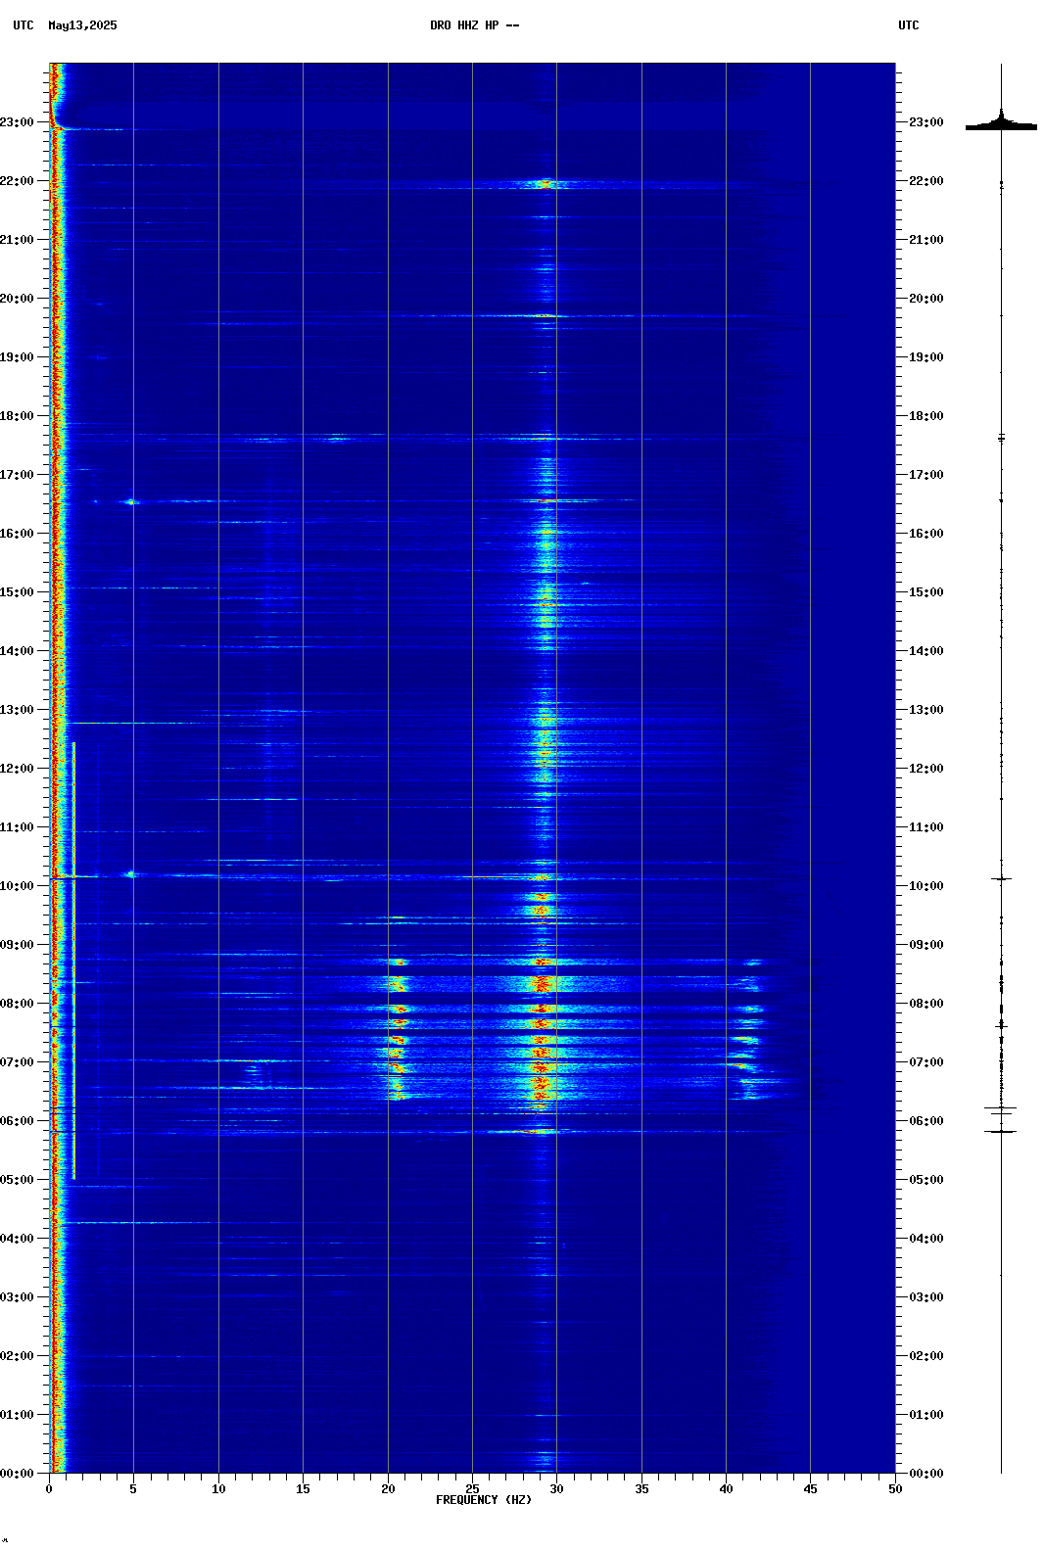Image resolution: width=1044 pixels, height=1551 pixels.
Task: Click the 23:00 label on left time axis
Action: (17, 122)
